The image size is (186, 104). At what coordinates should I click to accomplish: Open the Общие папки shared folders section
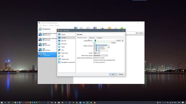[x=67, y=59]
